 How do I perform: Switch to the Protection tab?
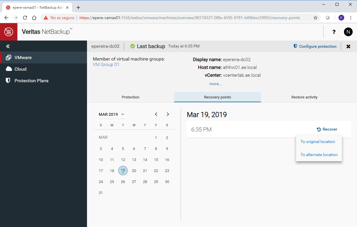pyautogui.click(x=131, y=97)
